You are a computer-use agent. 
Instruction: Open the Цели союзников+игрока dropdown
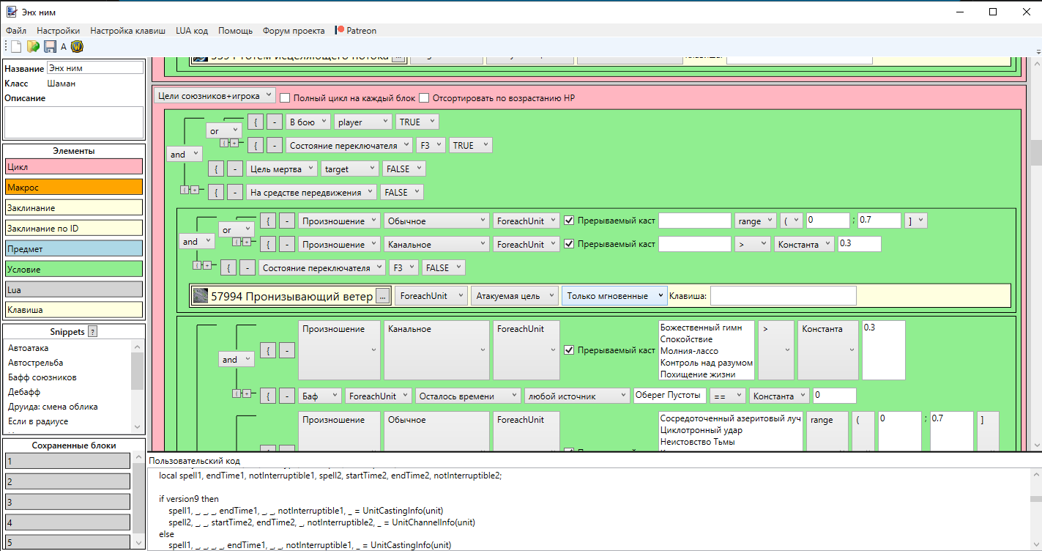[215, 96]
